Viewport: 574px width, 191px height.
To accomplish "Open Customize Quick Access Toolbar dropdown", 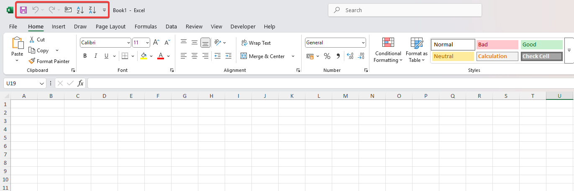I will point(104,10).
